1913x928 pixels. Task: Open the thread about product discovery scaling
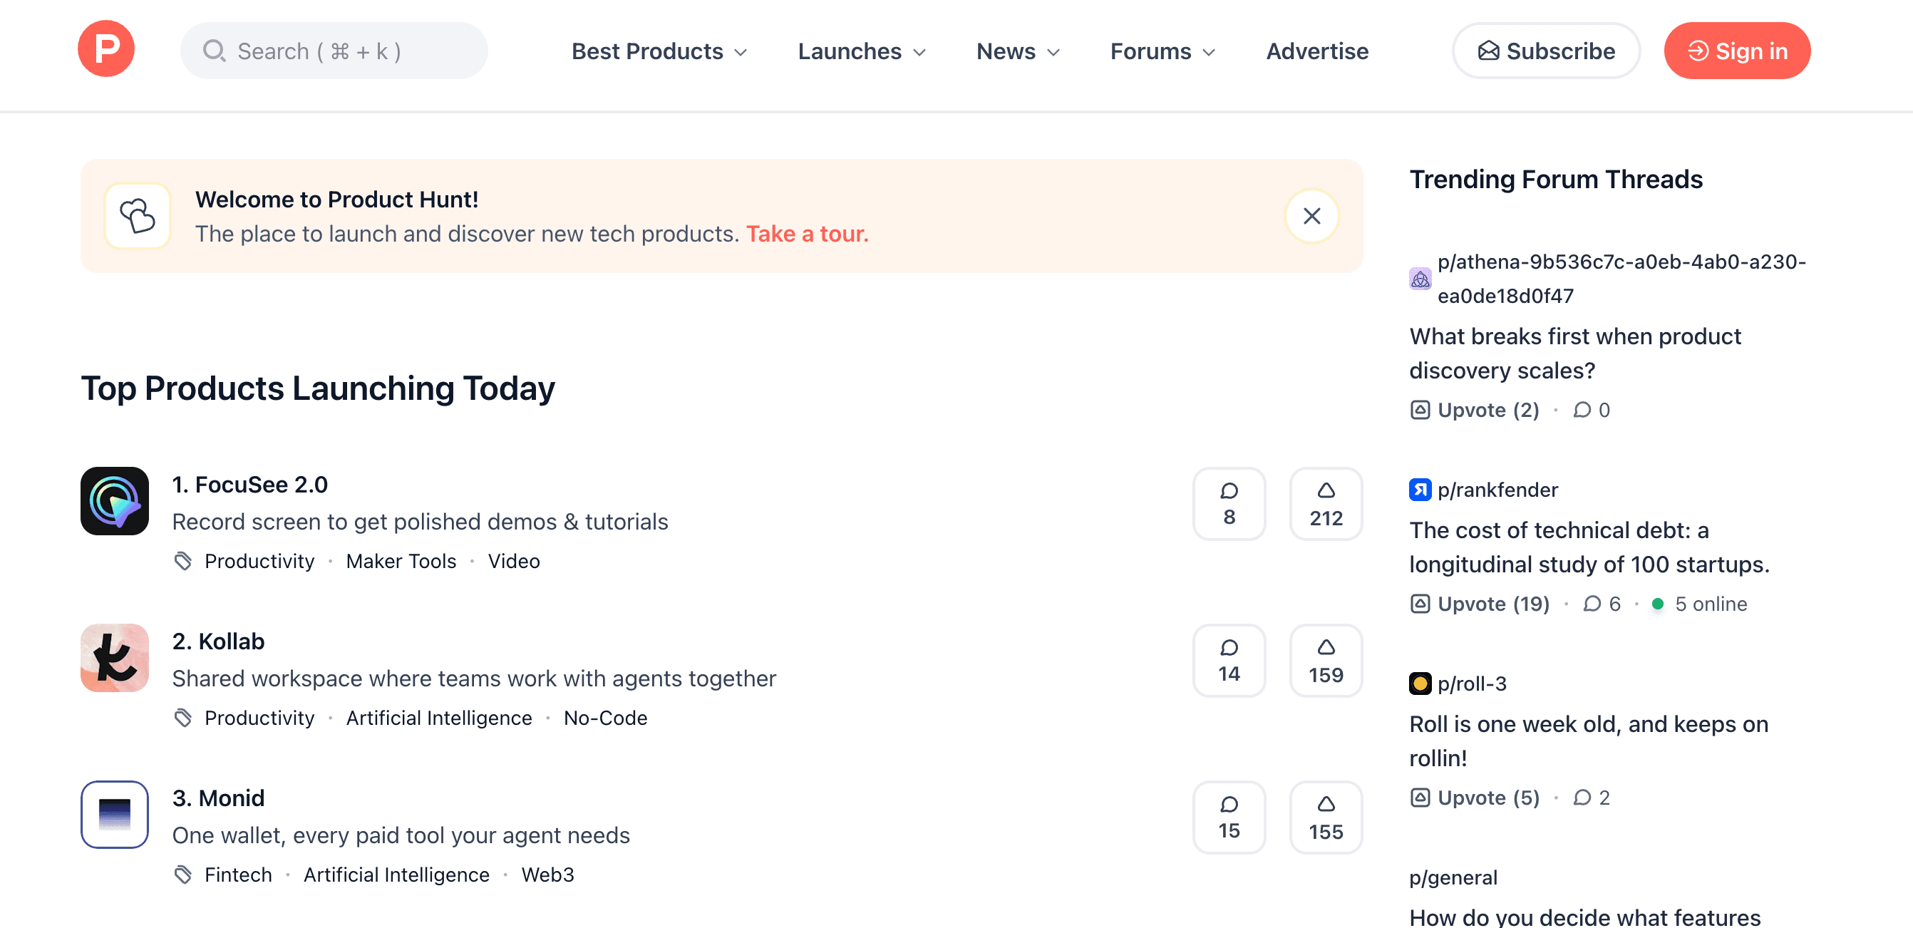click(x=1575, y=354)
